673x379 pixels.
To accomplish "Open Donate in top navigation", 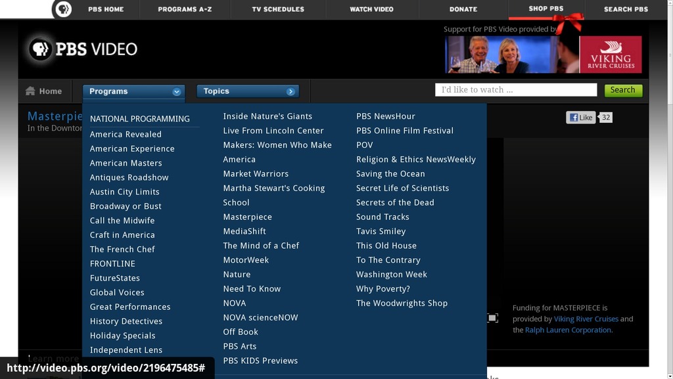I will [463, 9].
